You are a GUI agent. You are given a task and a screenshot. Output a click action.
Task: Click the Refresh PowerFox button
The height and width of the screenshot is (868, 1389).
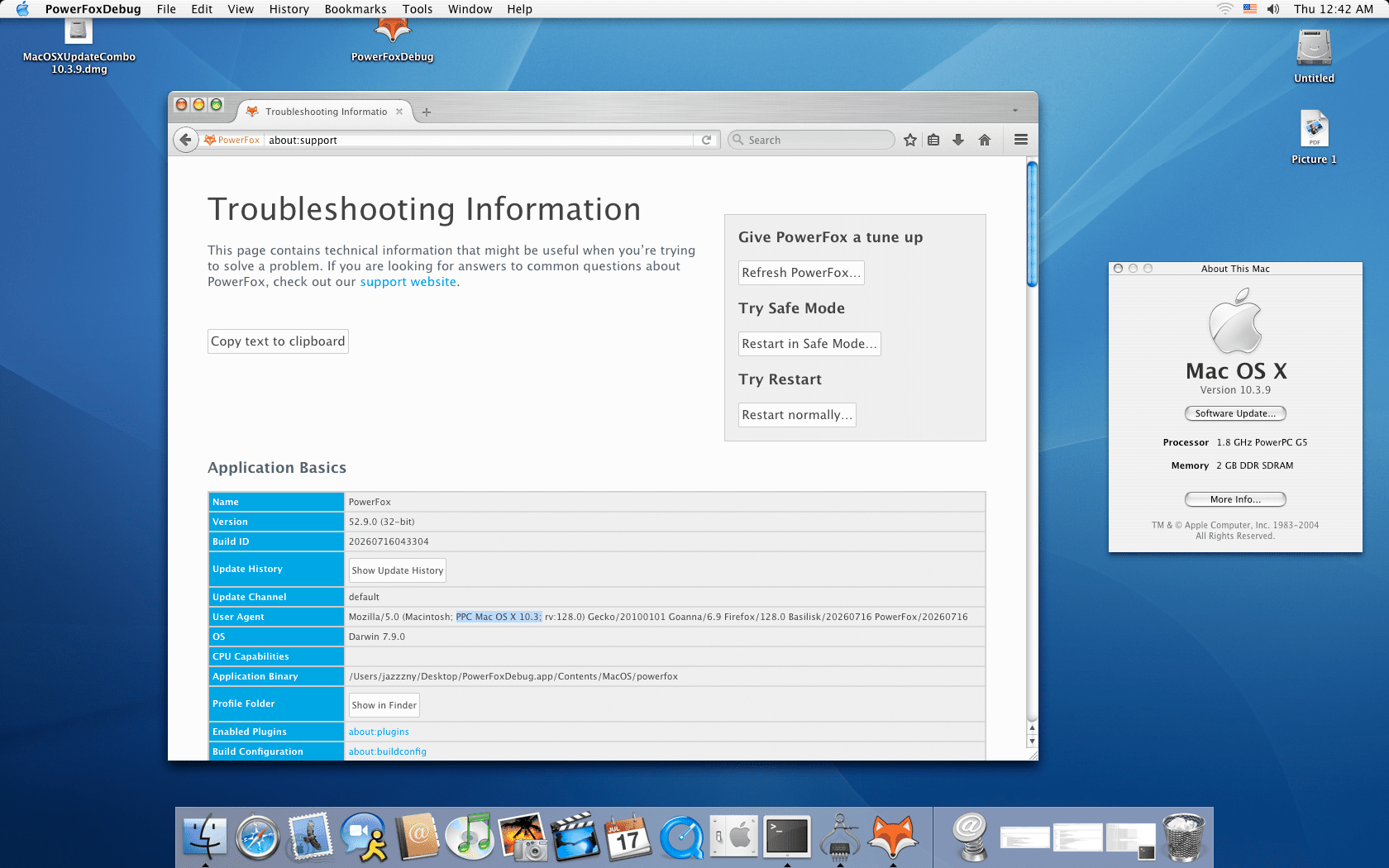pos(801,273)
